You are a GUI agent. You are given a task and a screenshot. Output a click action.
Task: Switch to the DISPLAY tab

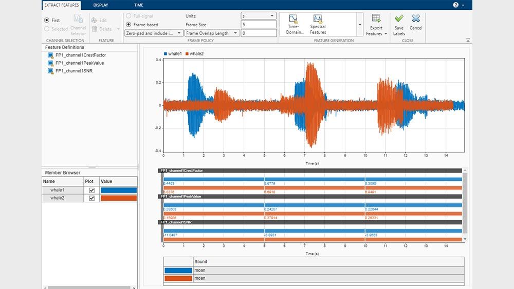click(101, 5)
